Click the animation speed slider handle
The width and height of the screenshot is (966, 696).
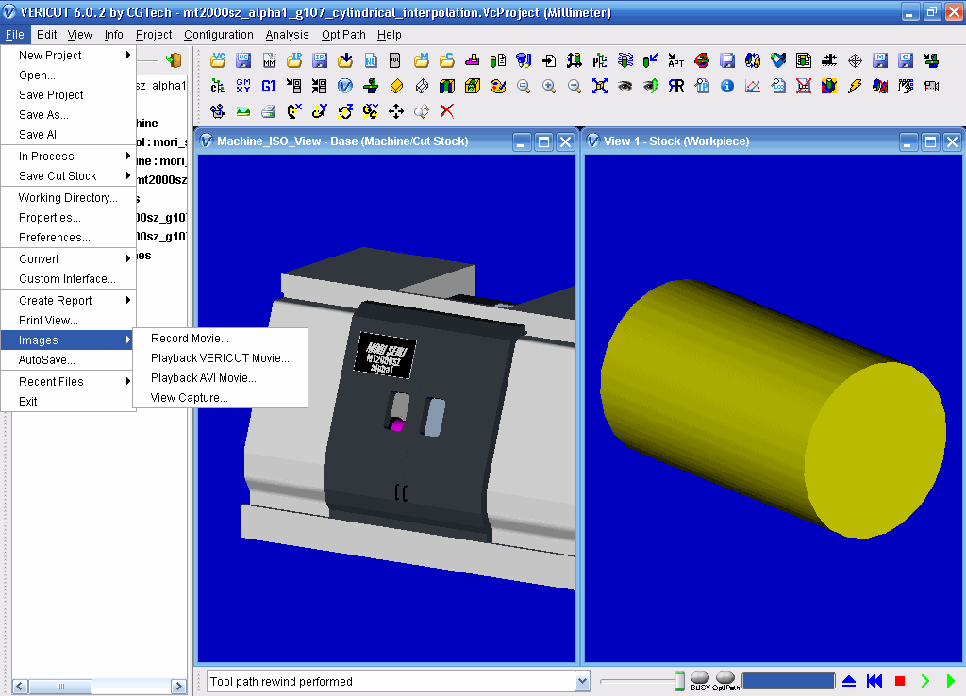point(679,681)
